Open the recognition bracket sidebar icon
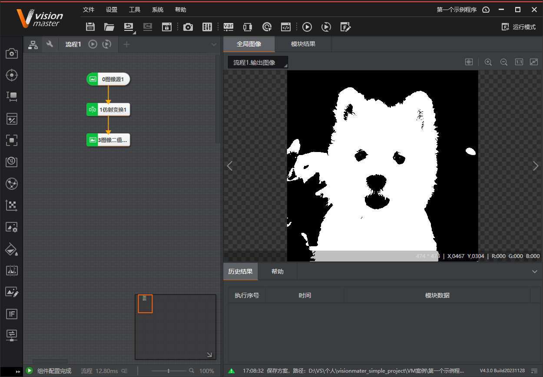Image resolution: width=543 pixels, height=377 pixels. 12,140
